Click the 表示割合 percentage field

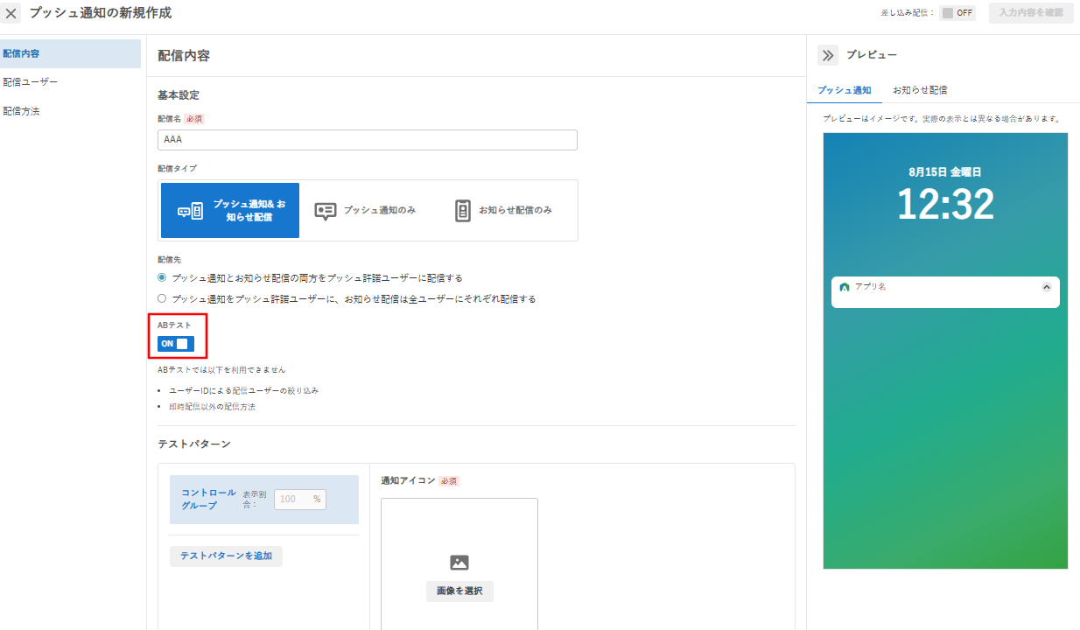coord(300,500)
